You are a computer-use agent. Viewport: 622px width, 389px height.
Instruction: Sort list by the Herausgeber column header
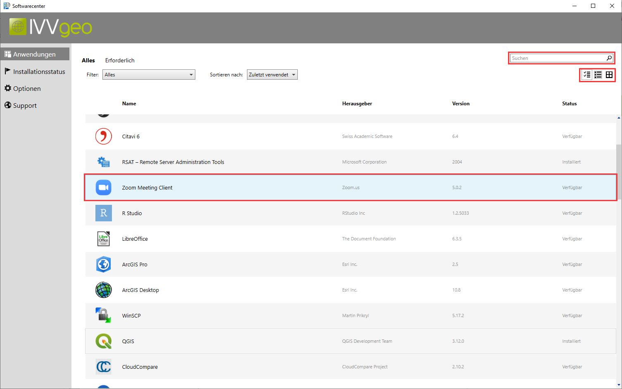pos(357,104)
